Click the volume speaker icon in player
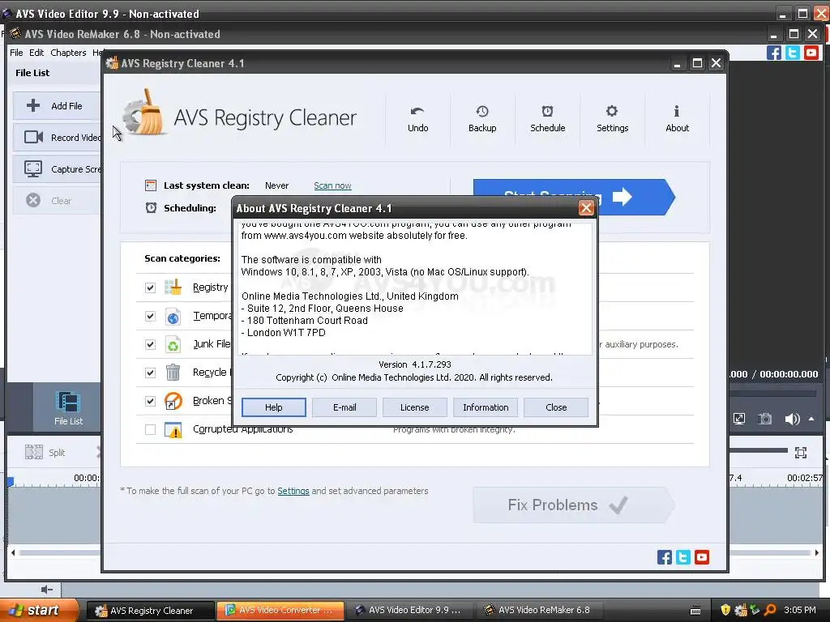Screen dimensions: 830x622 coord(792,419)
